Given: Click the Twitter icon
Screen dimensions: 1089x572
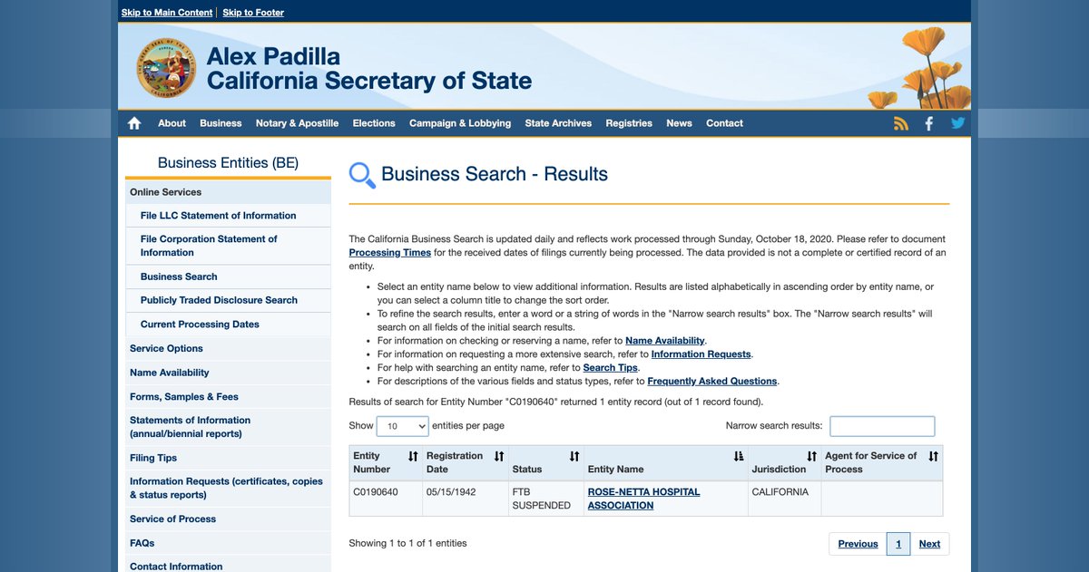Looking at the screenshot, I should click(x=957, y=122).
